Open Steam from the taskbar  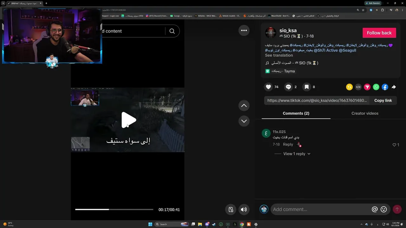point(214,224)
